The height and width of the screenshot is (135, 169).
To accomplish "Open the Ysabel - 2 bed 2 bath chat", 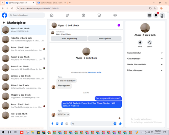I will (x=23, y=58).
